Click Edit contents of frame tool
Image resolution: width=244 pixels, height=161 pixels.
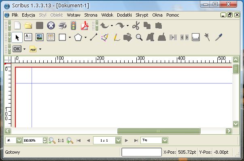click(150, 38)
